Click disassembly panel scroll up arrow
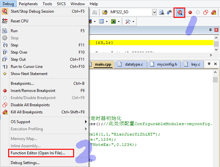Screen dimensions: 220x167 (216, 38)
